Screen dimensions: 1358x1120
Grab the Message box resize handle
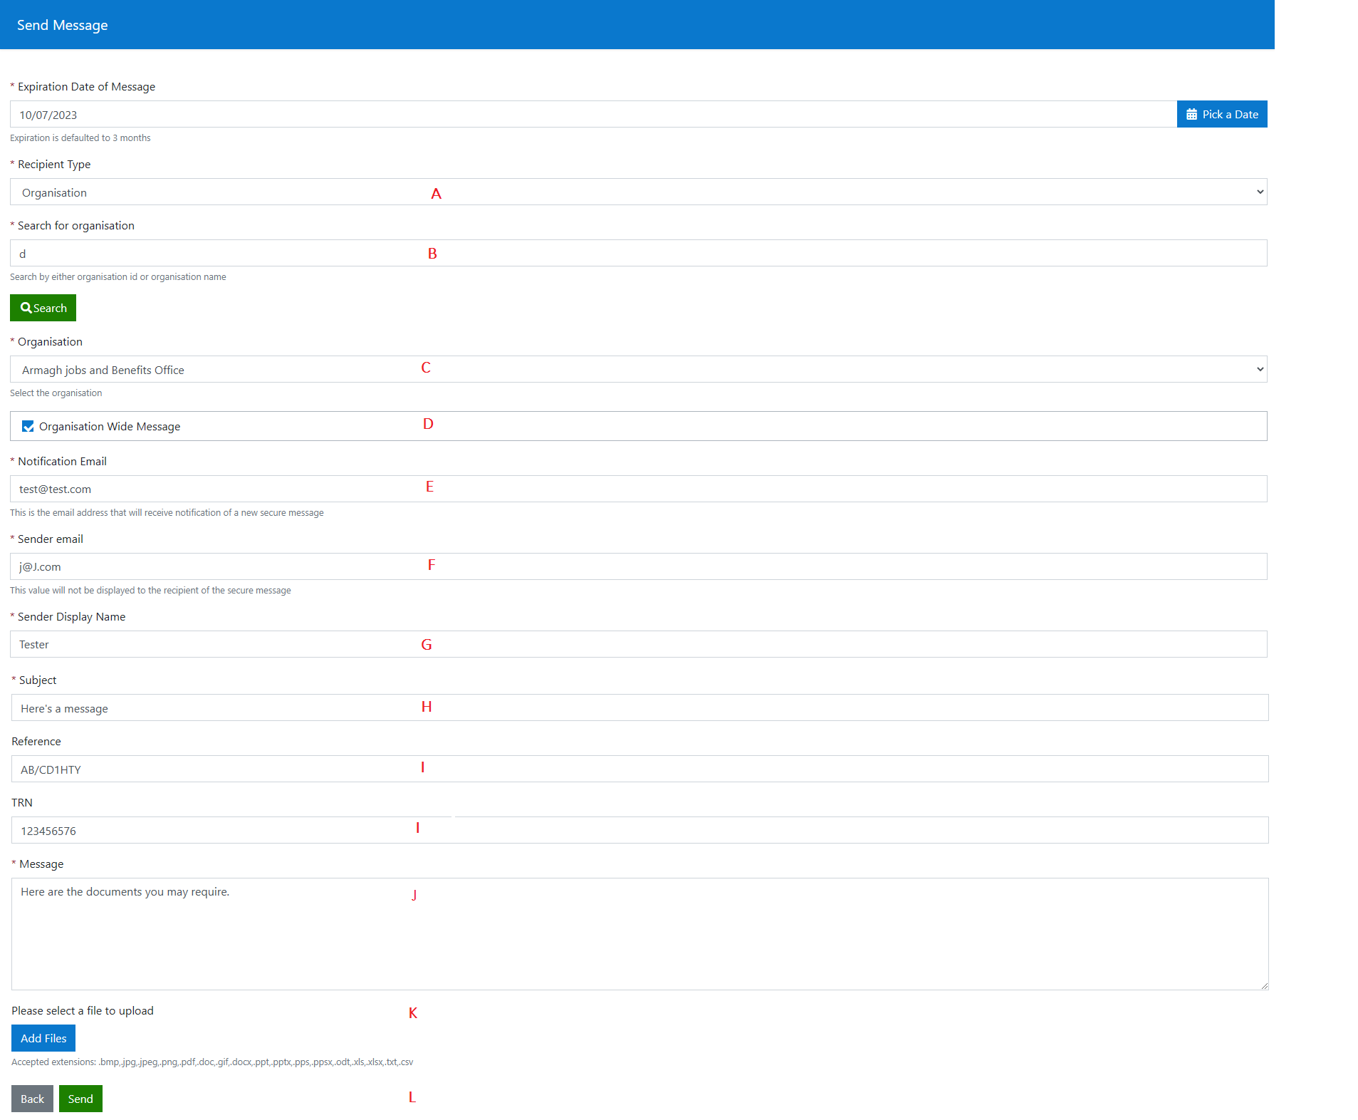[x=1264, y=985]
